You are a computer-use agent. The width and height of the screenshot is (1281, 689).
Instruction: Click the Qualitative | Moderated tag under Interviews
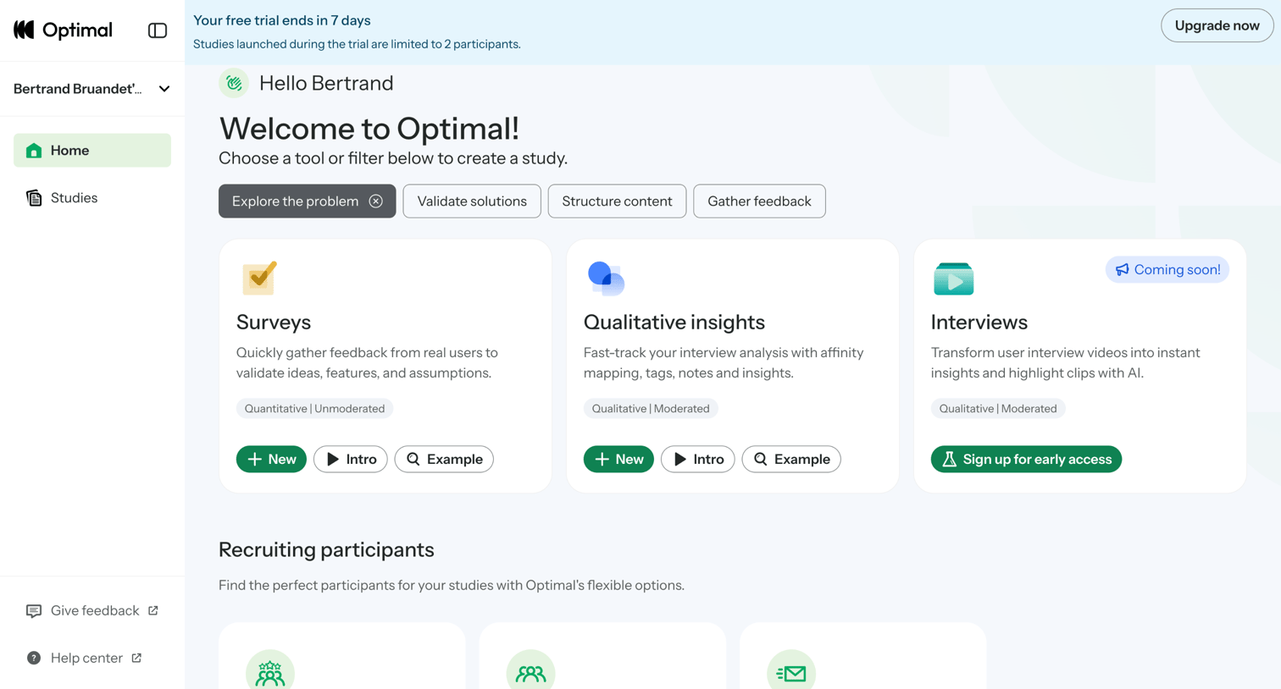pyautogui.click(x=998, y=409)
